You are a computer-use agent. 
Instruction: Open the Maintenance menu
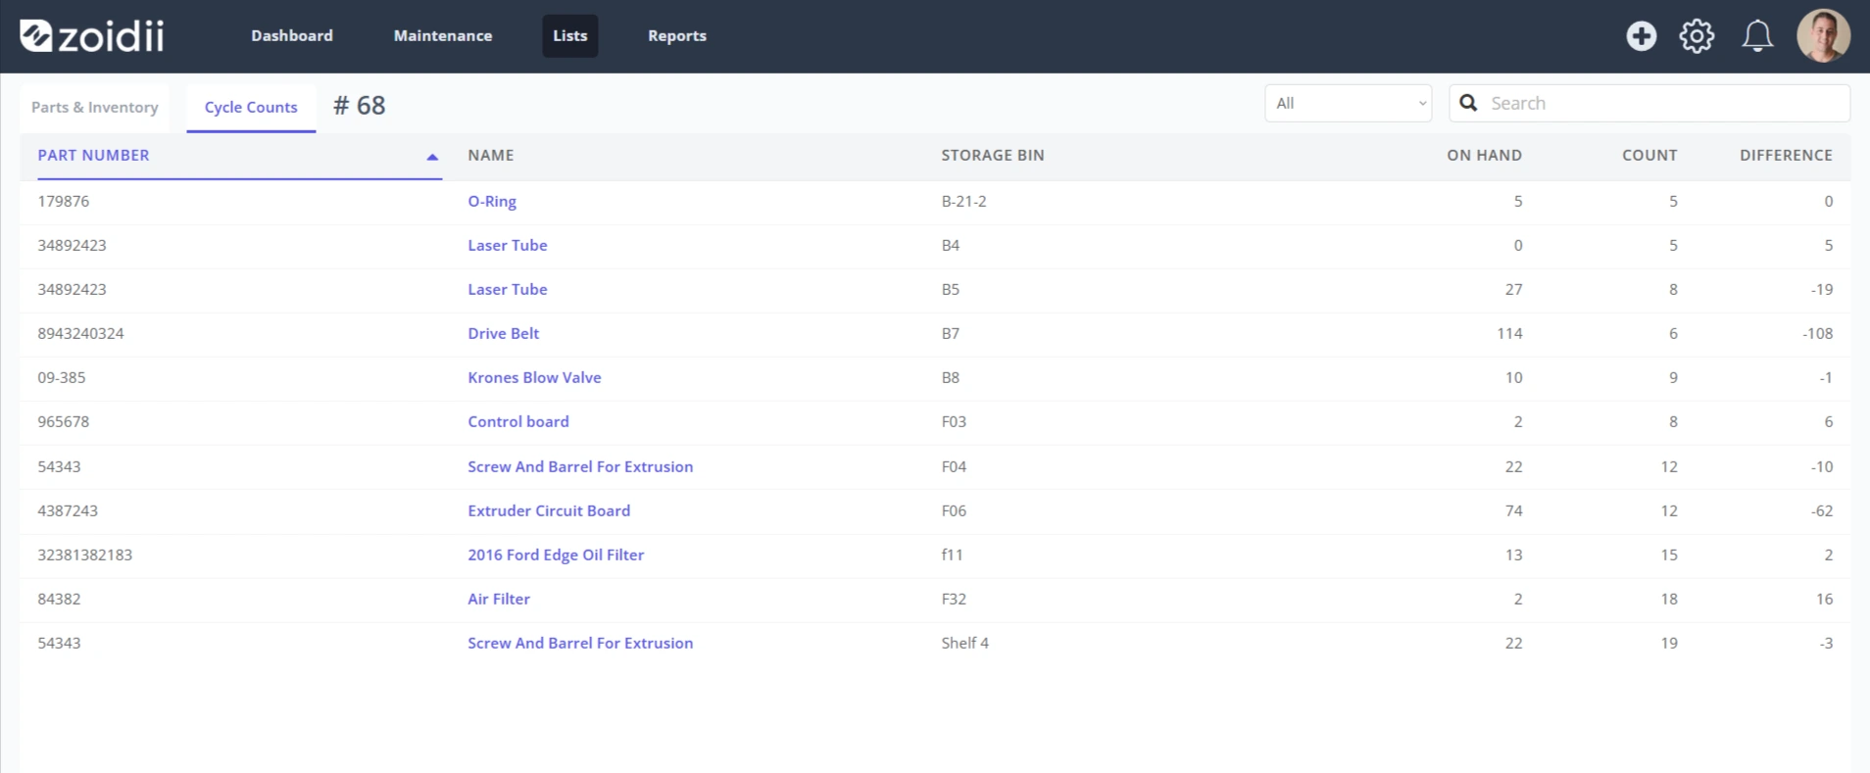(443, 35)
